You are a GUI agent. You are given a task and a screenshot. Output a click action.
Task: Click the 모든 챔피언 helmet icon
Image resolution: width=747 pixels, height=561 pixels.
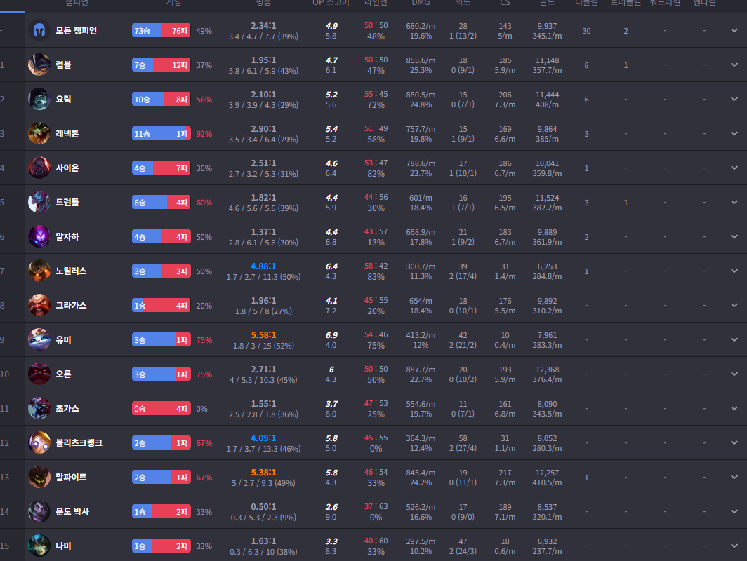[39, 31]
